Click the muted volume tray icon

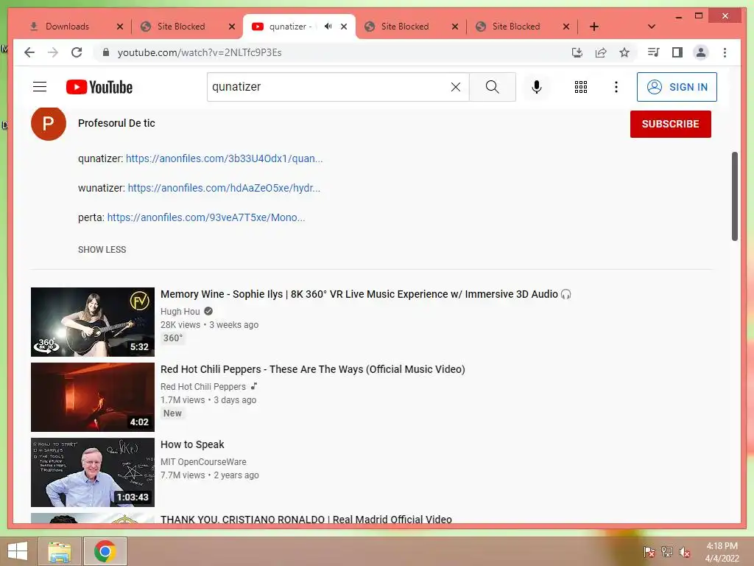[x=685, y=551]
